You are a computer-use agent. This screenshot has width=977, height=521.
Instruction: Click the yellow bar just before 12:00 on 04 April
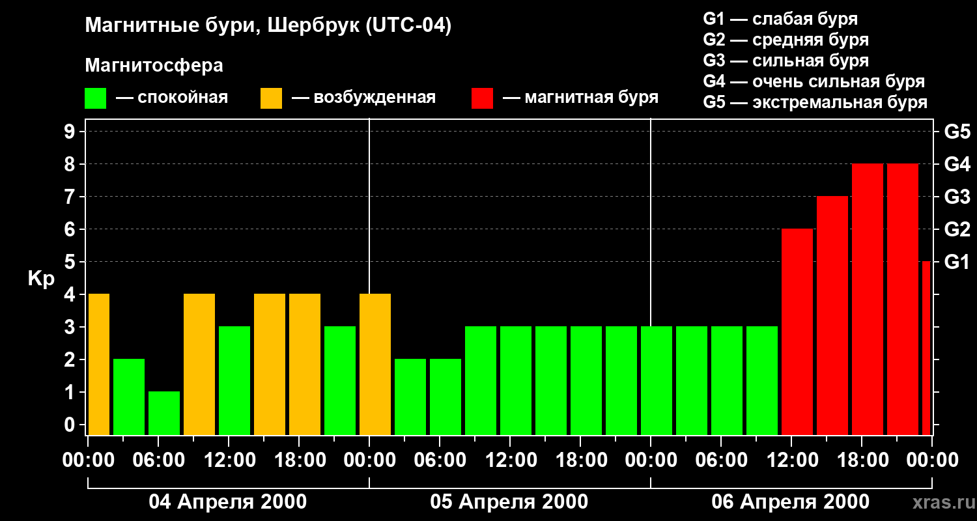click(199, 364)
